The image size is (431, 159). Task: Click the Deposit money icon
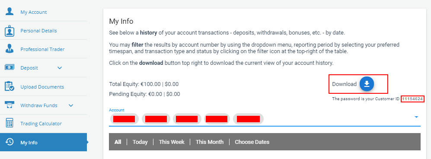pos(10,67)
